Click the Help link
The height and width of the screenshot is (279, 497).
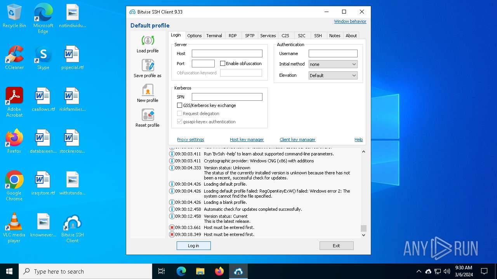(x=359, y=139)
